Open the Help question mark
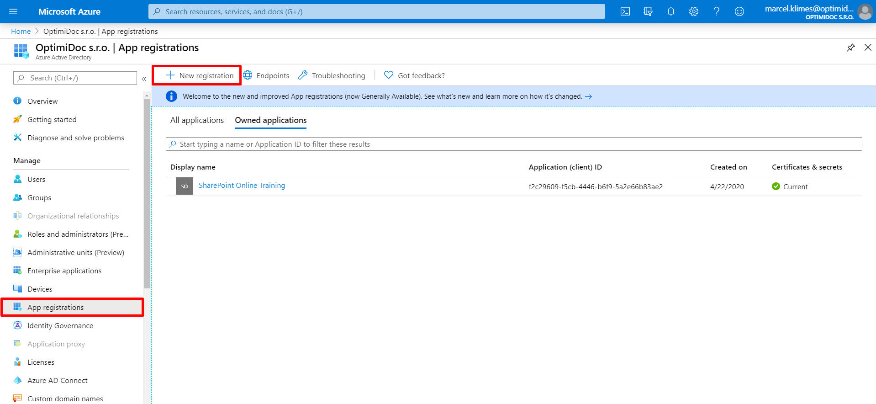The width and height of the screenshot is (876, 404). point(717,11)
